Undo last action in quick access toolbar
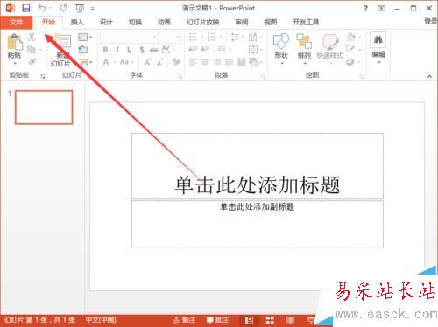The height and width of the screenshot is (327, 438). pos(43,8)
